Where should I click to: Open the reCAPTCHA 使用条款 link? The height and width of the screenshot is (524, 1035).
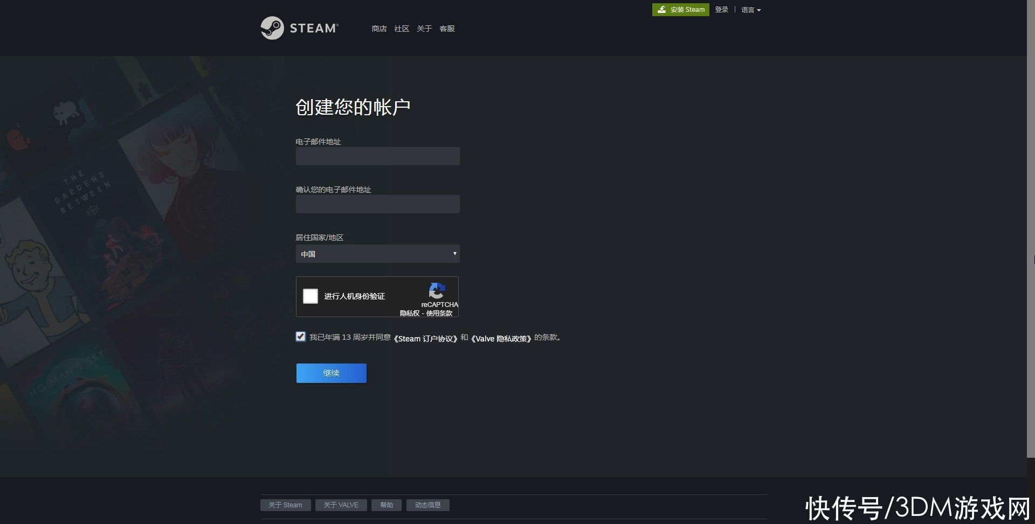(x=439, y=313)
